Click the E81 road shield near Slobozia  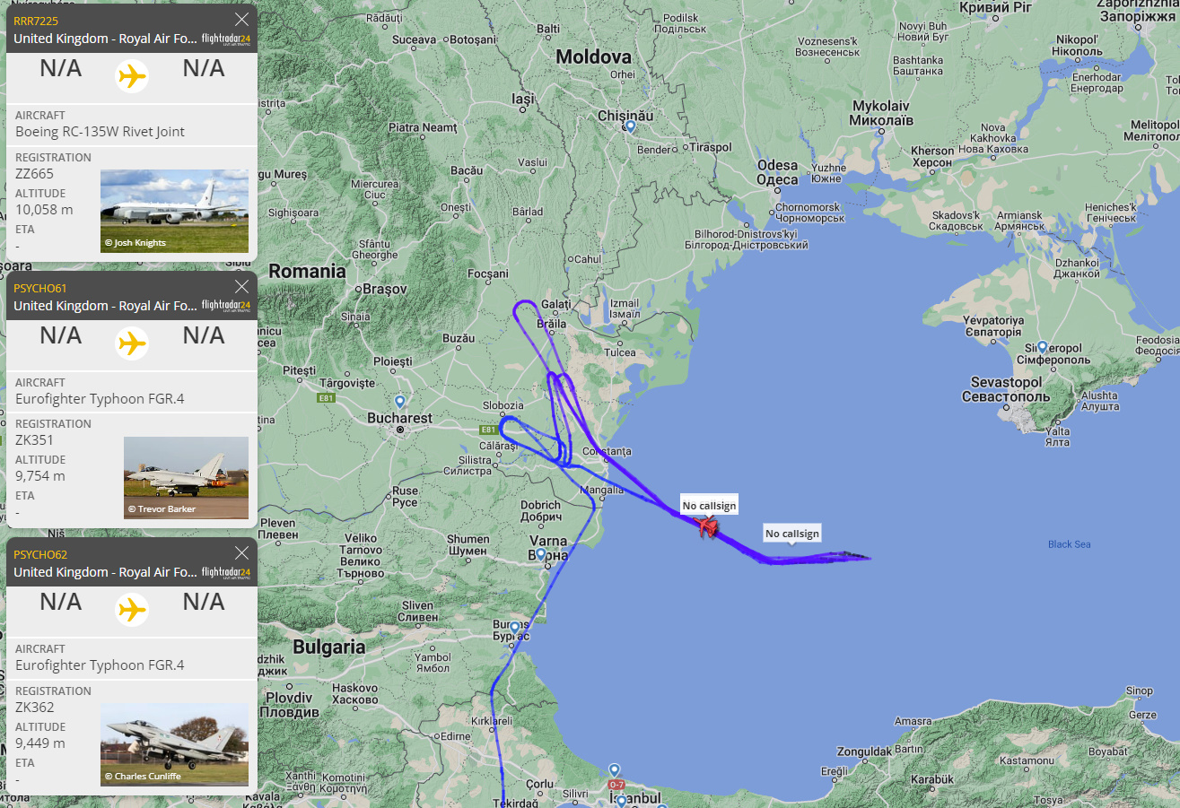[488, 430]
